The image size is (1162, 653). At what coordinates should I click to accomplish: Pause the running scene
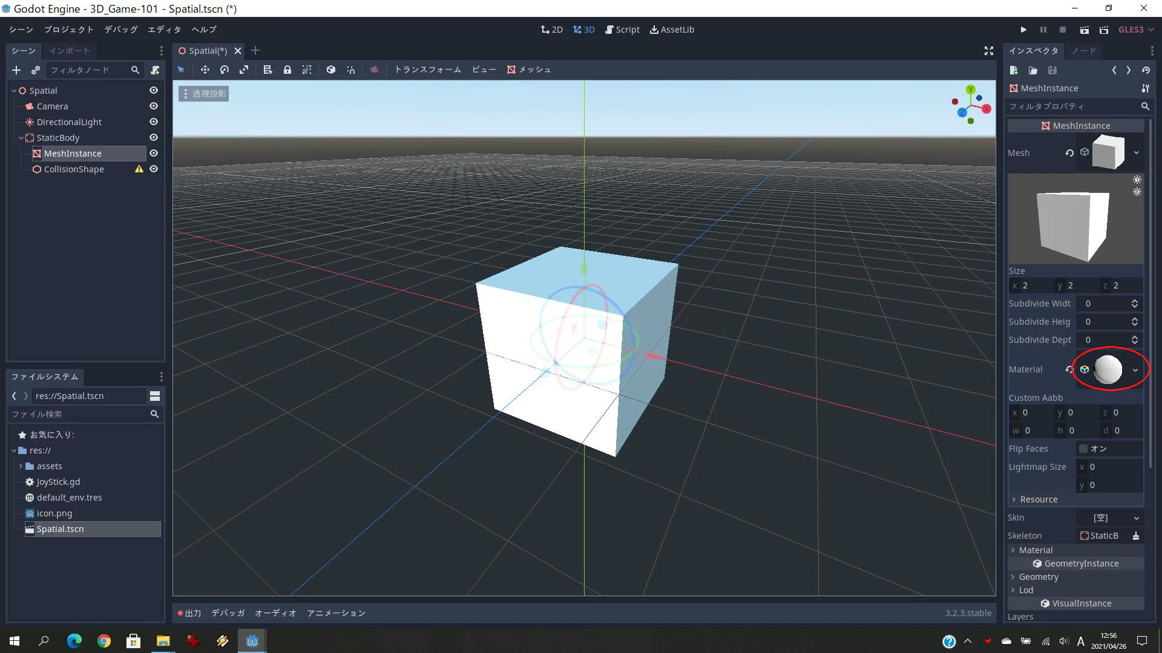click(x=1043, y=30)
